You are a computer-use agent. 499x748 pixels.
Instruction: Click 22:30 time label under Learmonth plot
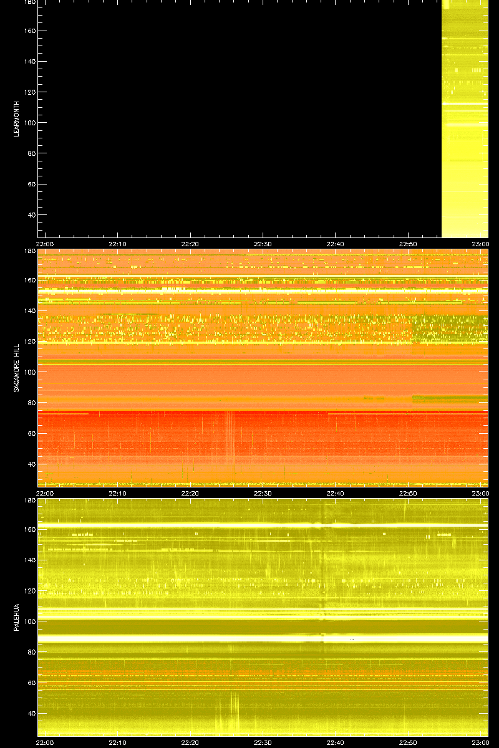pyautogui.click(x=263, y=244)
